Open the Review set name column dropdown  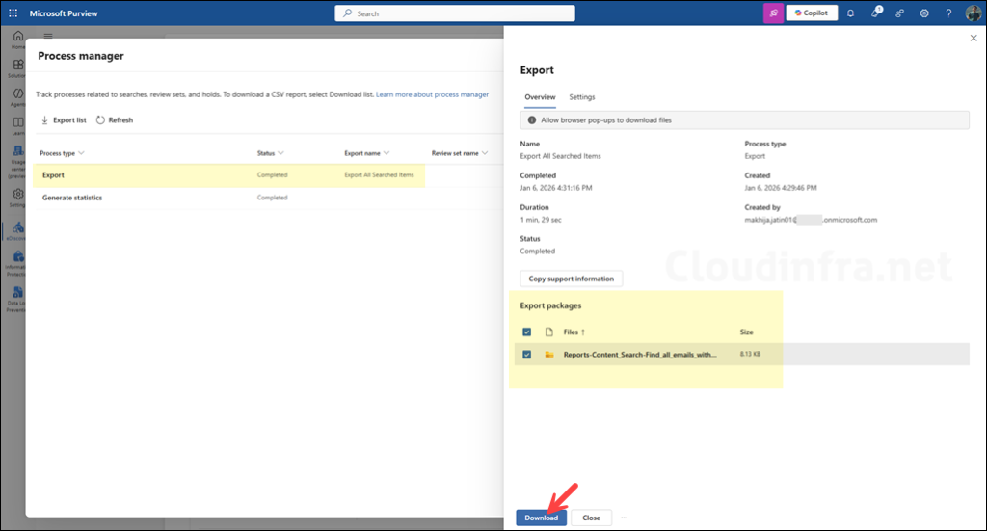click(x=485, y=153)
